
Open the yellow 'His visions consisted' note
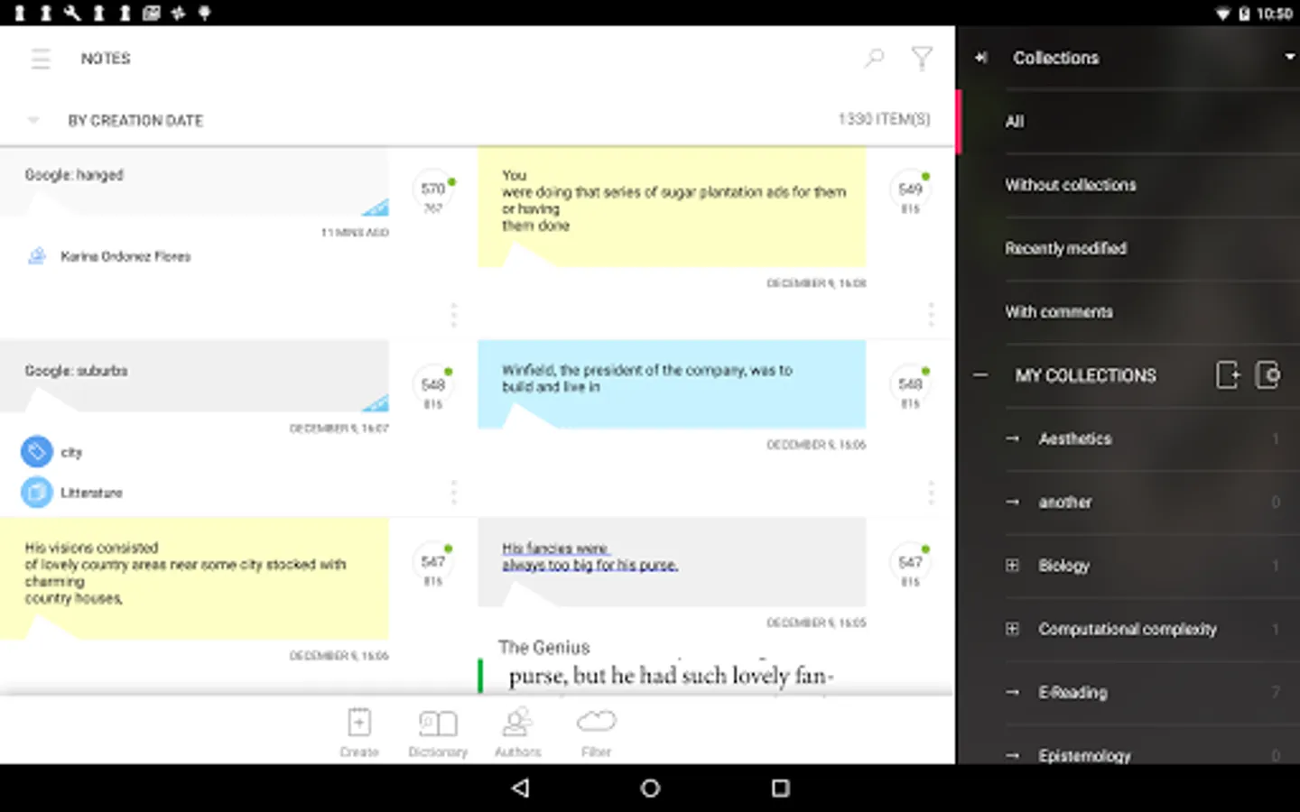tap(194, 578)
